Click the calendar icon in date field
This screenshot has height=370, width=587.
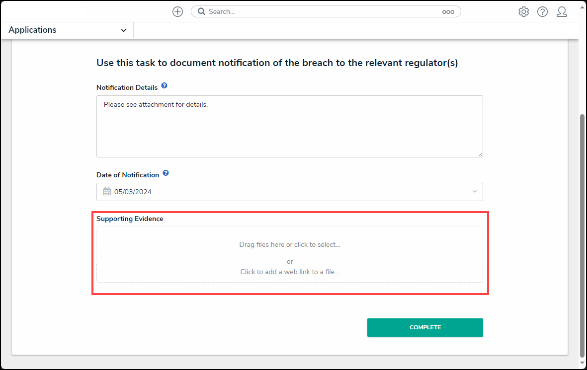coord(107,192)
